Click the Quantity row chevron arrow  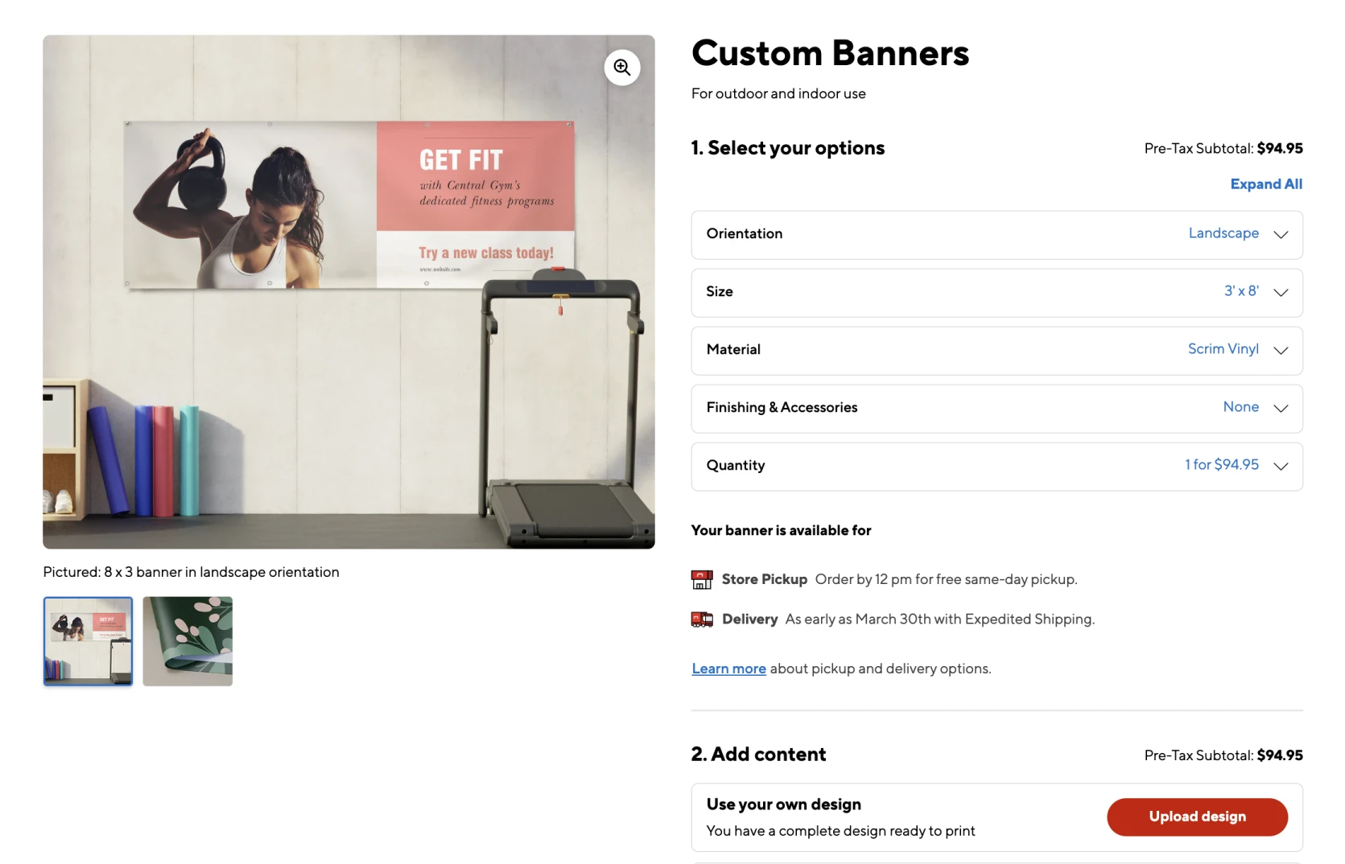[x=1281, y=466]
